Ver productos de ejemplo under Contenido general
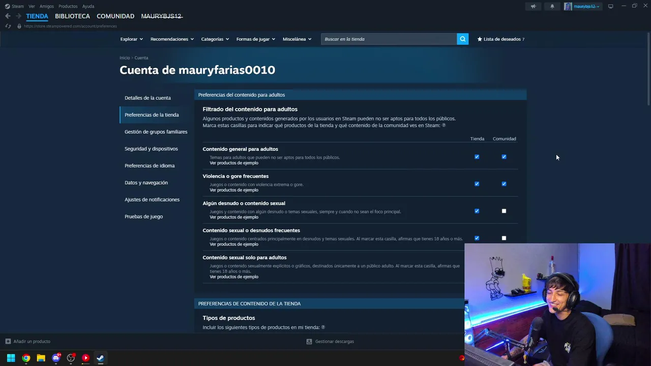The image size is (651, 366). tap(234, 163)
